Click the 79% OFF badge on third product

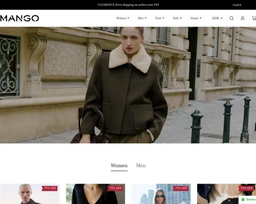click(x=181, y=188)
